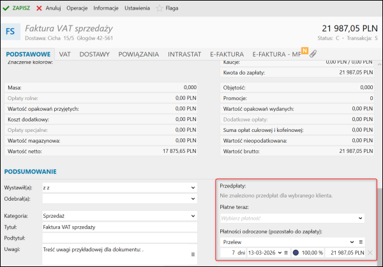Remove deferred payment row with X icon
Image resolution: width=383 pixels, height=267 pixels.
(x=370, y=254)
